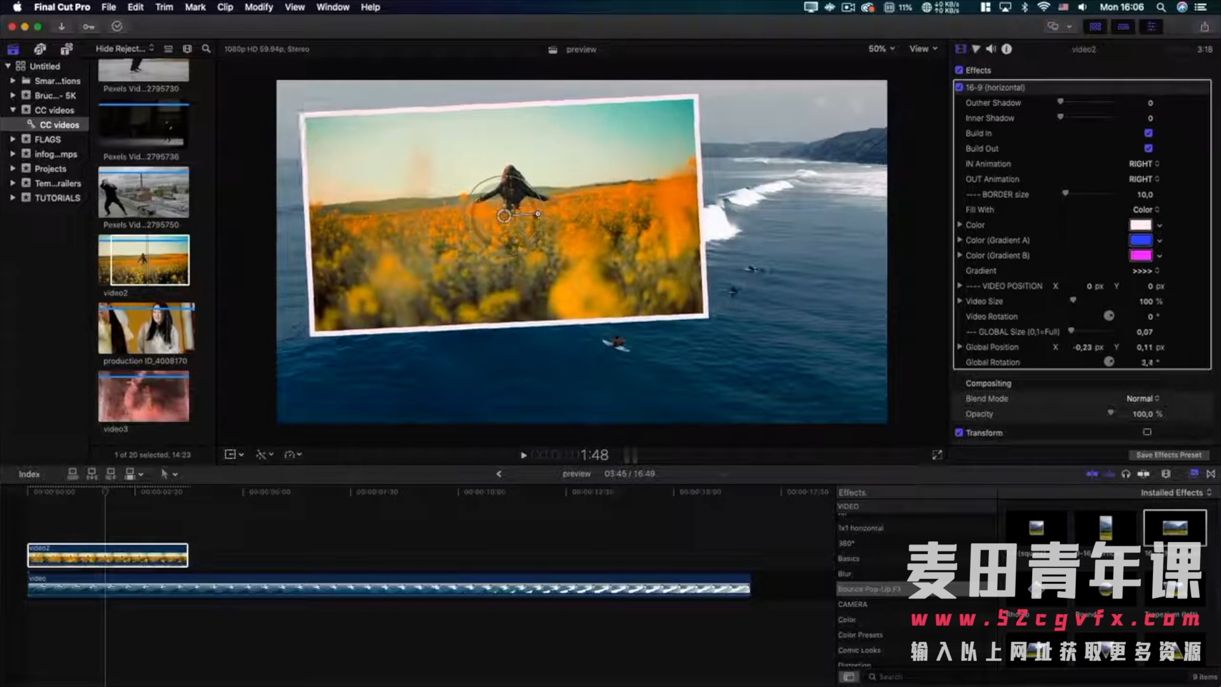Click the blue Gradient A swatch

tap(1140, 240)
